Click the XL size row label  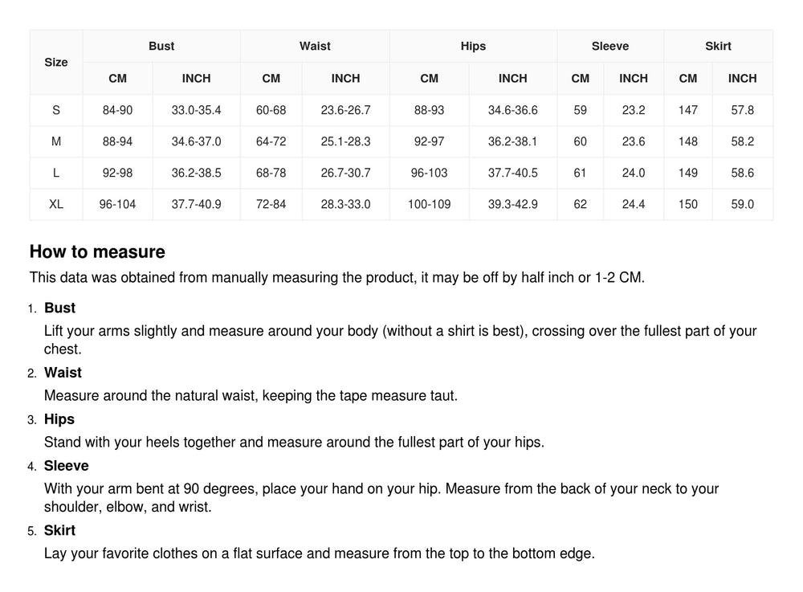[x=56, y=204]
